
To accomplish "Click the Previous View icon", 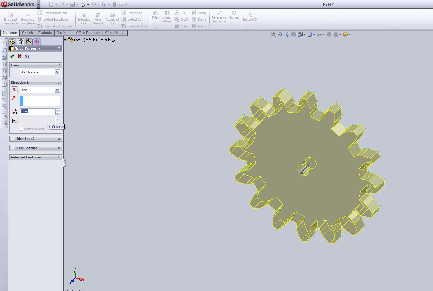I will (287, 34).
